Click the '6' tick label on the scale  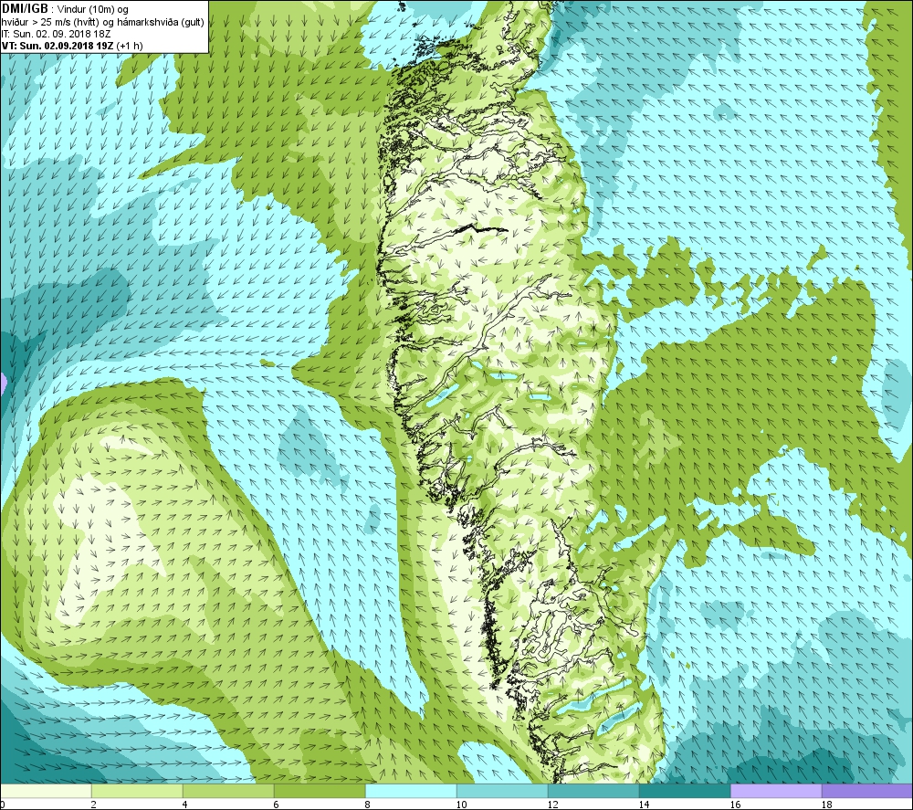pos(276,805)
